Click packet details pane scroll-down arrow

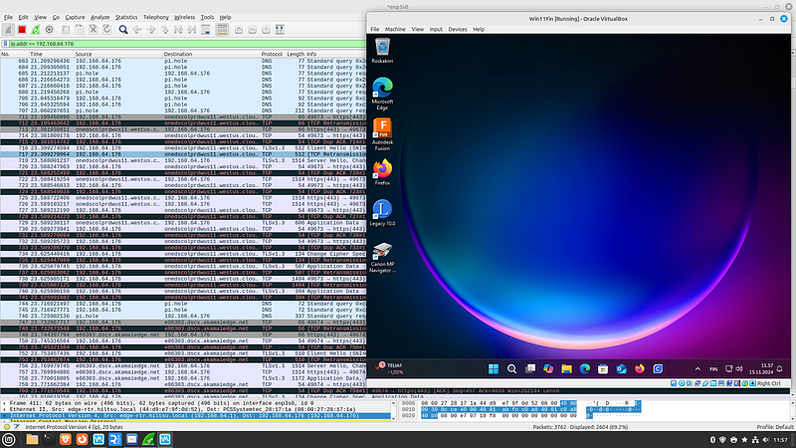pos(393,419)
